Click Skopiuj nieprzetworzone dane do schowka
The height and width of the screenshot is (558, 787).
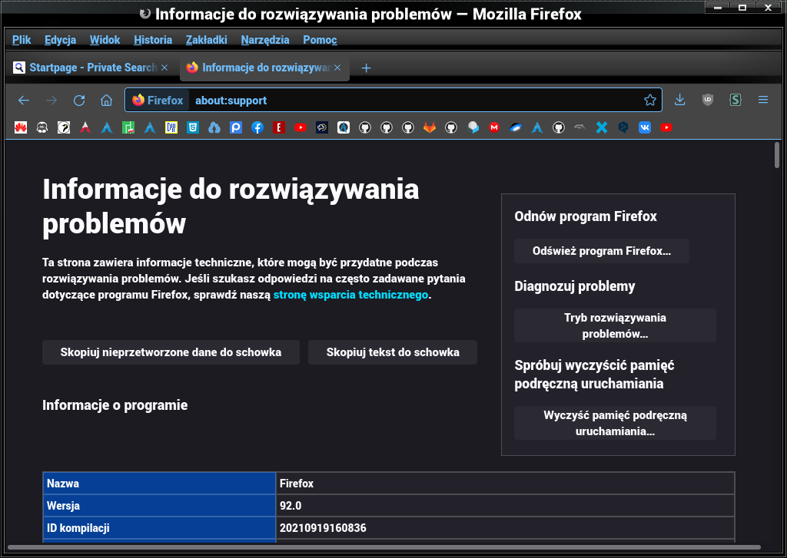tap(171, 352)
